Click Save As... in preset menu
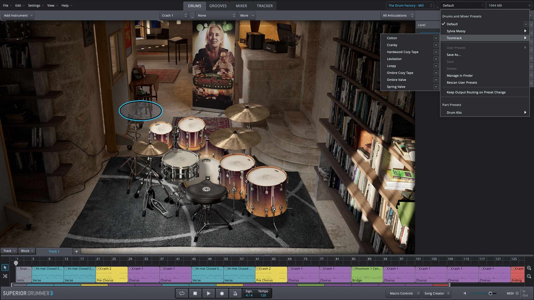The height and width of the screenshot is (300, 534). tap(453, 55)
